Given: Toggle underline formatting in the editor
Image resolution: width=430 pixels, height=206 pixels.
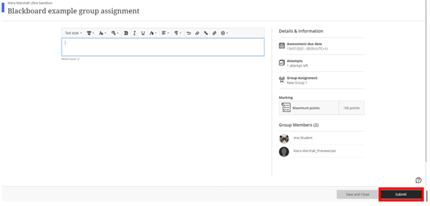Looking at the screenshot, I should [x=143, y=33].
